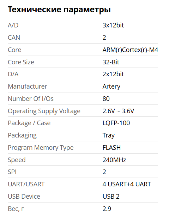Click the Operating Supply Voltage label
Image resolution: width=193 pixels, height=218 pixels.
pos(44,111)
